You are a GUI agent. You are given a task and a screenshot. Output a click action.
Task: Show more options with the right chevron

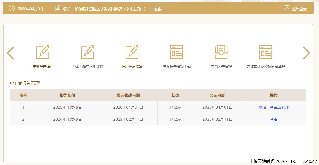point(306,53)
